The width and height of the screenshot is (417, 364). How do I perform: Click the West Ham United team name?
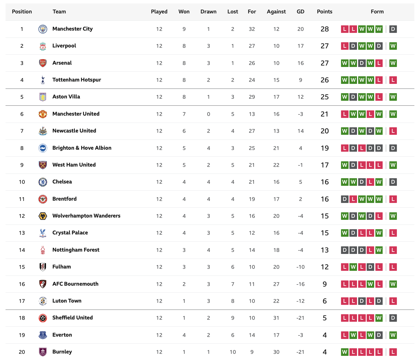pyautogui.click(x=74, y=165)
